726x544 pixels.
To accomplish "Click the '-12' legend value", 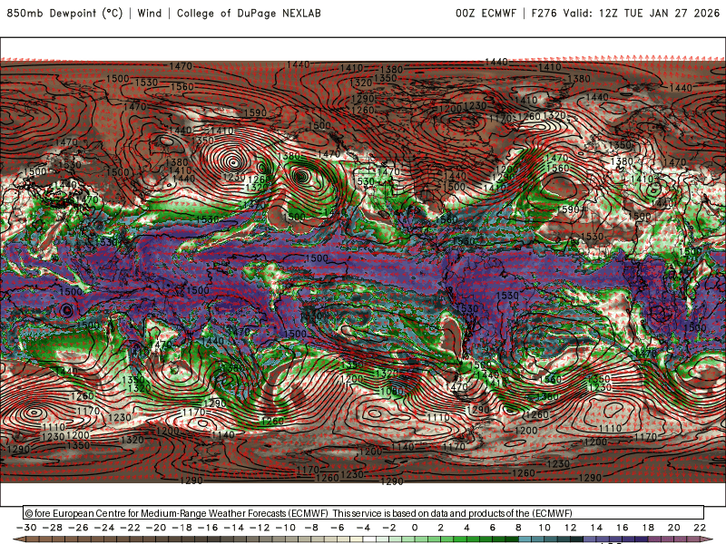I will (x=260, y=528).
